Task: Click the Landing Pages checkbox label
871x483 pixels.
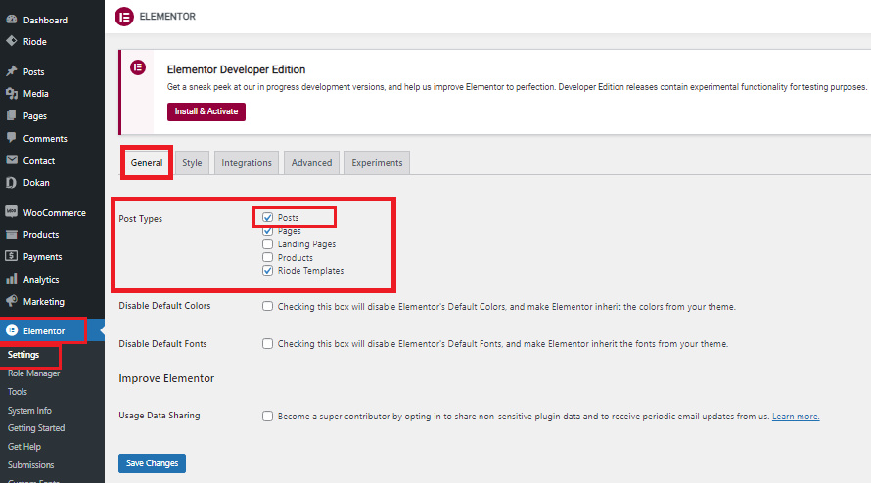Action: point(306,244)
